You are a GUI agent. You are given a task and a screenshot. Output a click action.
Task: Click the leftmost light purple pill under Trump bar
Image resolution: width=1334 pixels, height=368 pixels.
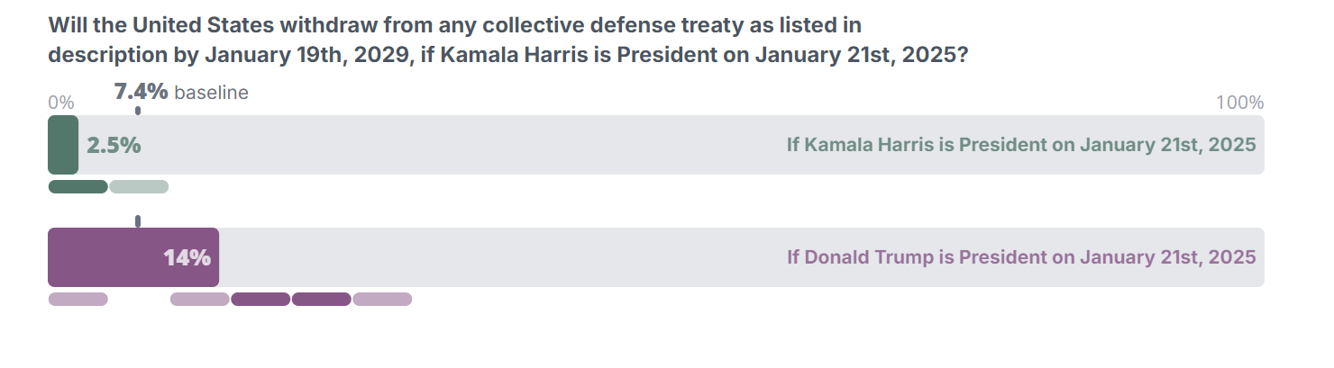pos(78,300)
